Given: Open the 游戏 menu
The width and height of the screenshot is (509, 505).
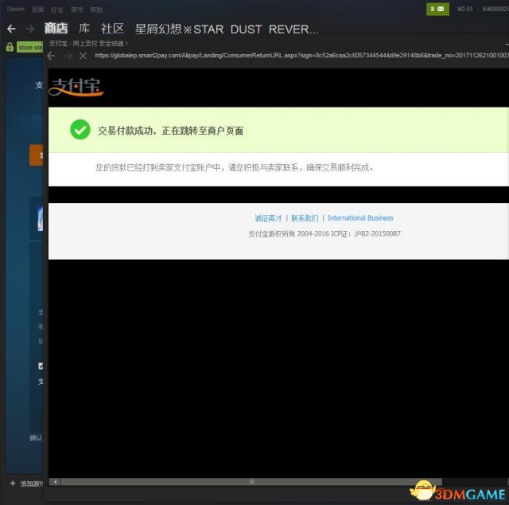Looking at the screenshot, I should tap(76, 10).
